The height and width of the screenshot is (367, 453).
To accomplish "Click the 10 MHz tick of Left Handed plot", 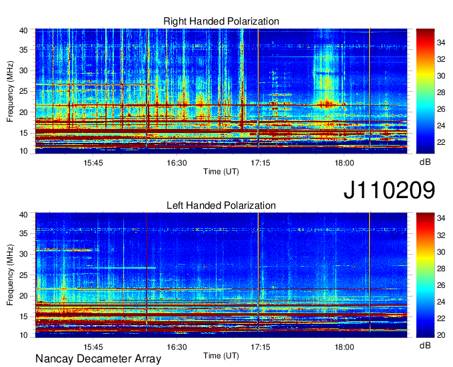I will coord(24,335).
